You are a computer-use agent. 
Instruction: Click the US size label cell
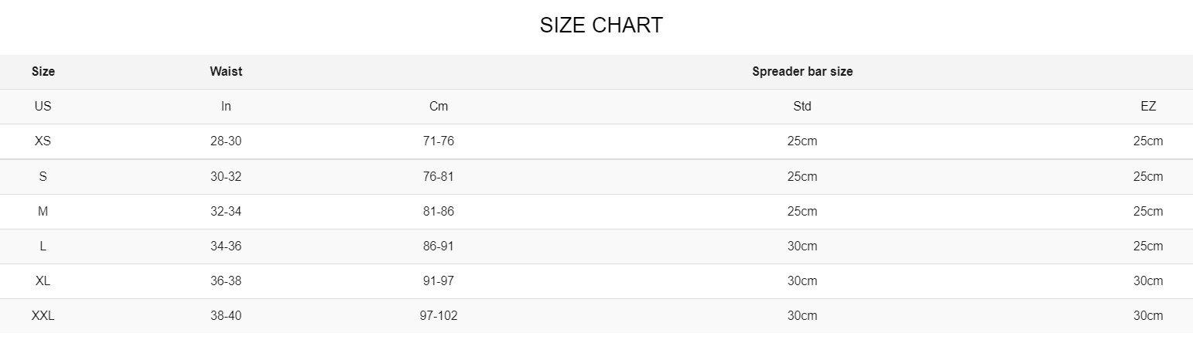43,107
